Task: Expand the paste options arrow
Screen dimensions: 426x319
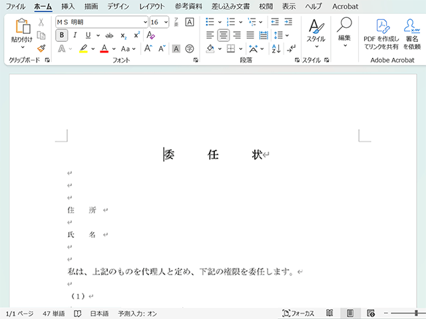Action: 23,47
